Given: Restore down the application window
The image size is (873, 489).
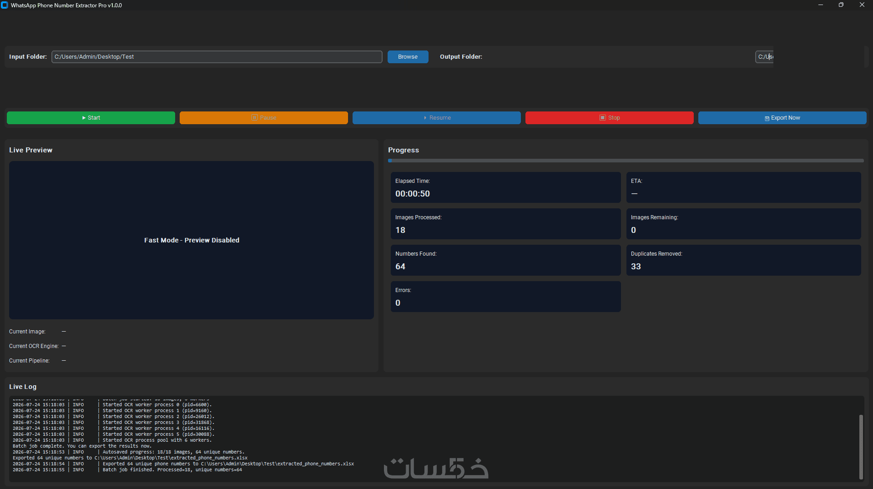Looking at the screenshot, I should point(841,5).
